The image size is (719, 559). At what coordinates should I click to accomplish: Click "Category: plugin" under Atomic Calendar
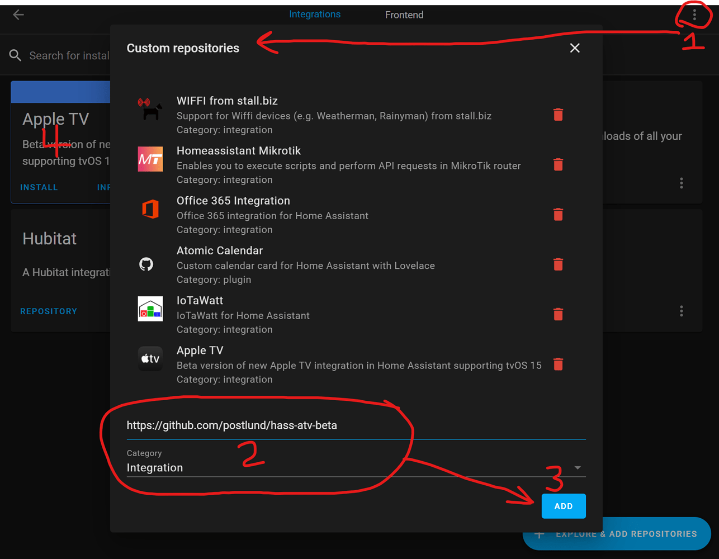point(214,279)
